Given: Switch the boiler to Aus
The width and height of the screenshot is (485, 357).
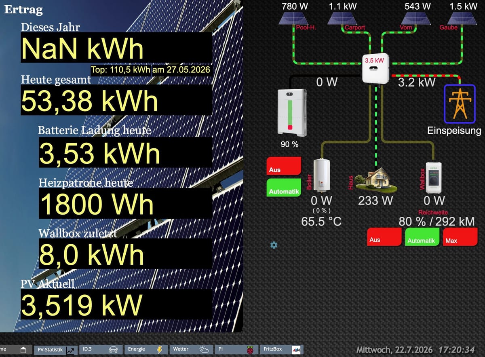Looking at the screenshot, I should [x=284, y=166].
